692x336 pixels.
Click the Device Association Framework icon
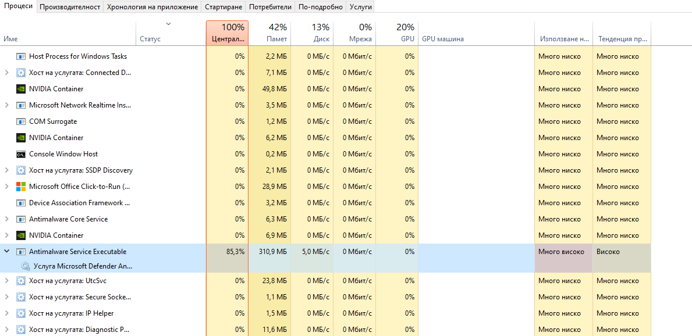[21, 203]
